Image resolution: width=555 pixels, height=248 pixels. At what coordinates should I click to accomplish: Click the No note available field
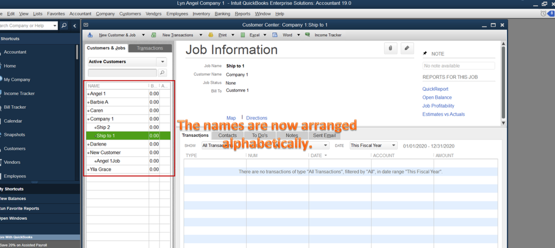coord(459,66)
